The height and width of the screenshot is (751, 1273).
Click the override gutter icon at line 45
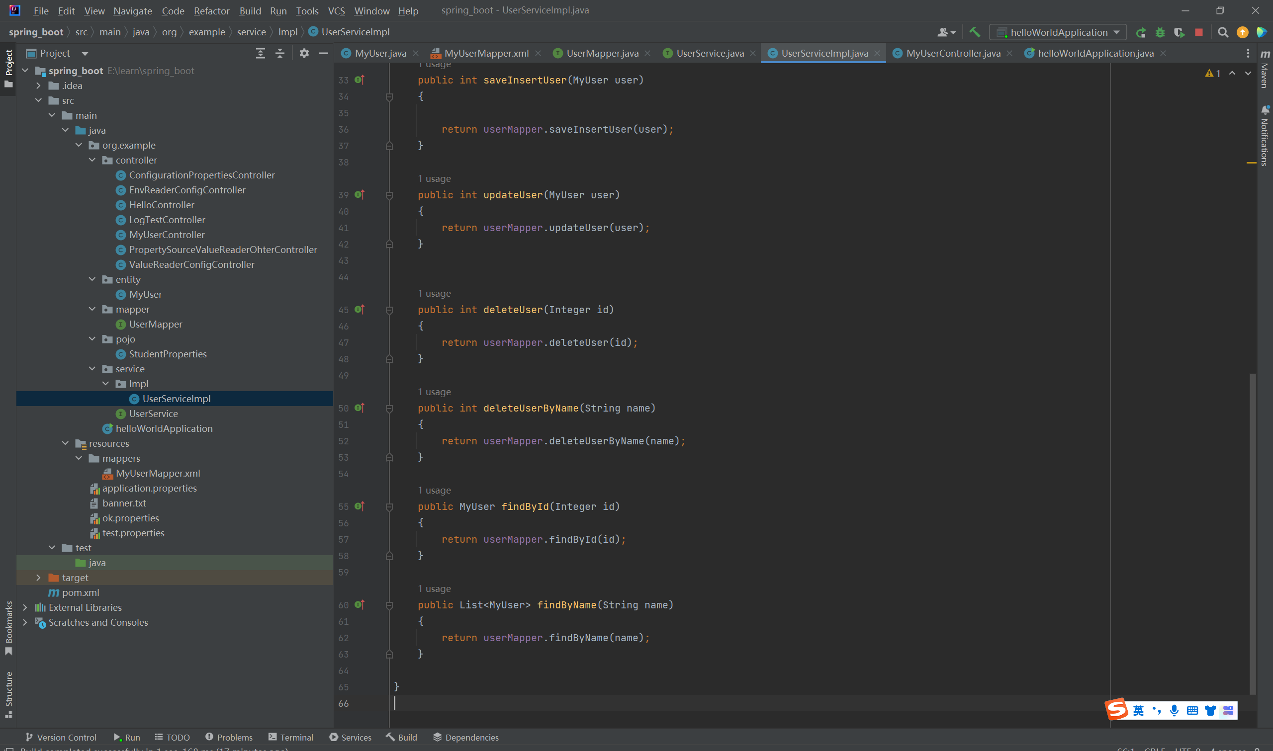coord(360,309)
